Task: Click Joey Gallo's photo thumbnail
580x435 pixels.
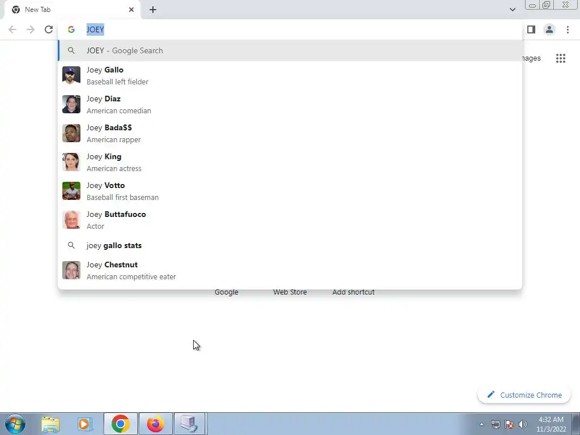Action: click(x=71, y=75)
